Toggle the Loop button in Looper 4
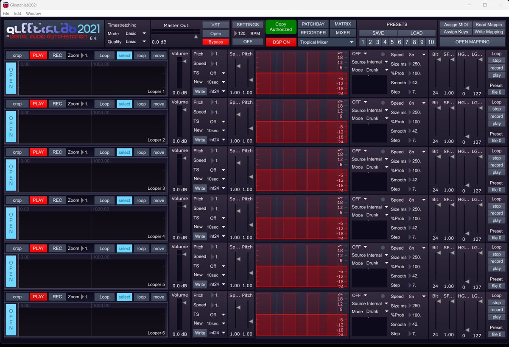Viewport: 509px width, 347px height. (104, 200)
